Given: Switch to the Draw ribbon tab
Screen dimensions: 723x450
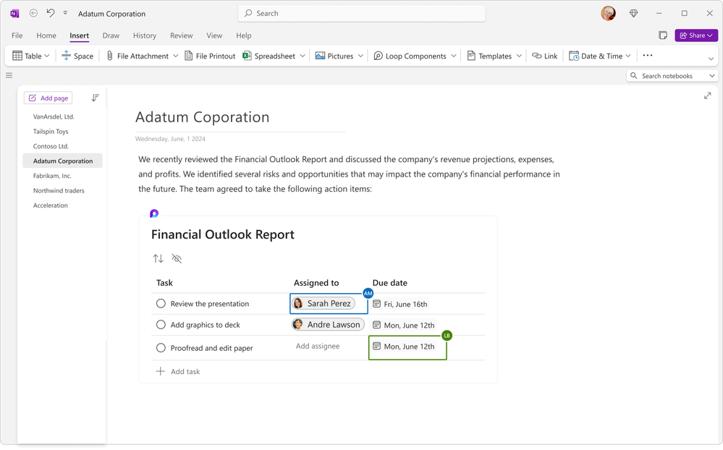Looking at the screenshot, I should 110,35.
